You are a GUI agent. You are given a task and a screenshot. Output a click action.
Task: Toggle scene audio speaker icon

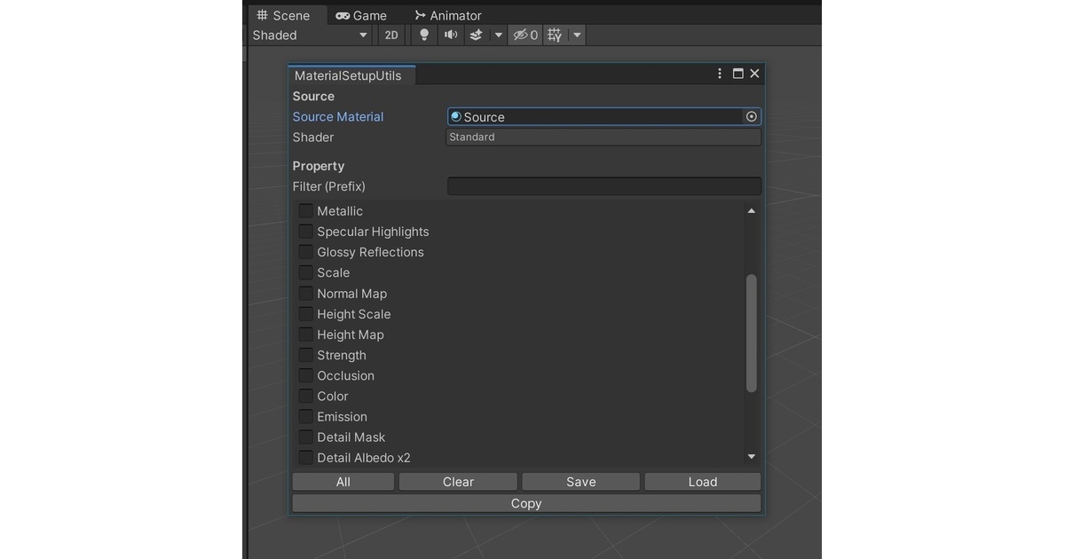(x=451, y=35)
